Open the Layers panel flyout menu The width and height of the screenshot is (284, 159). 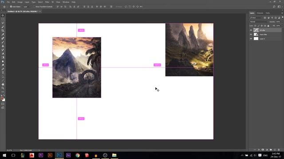pos(282,13)
